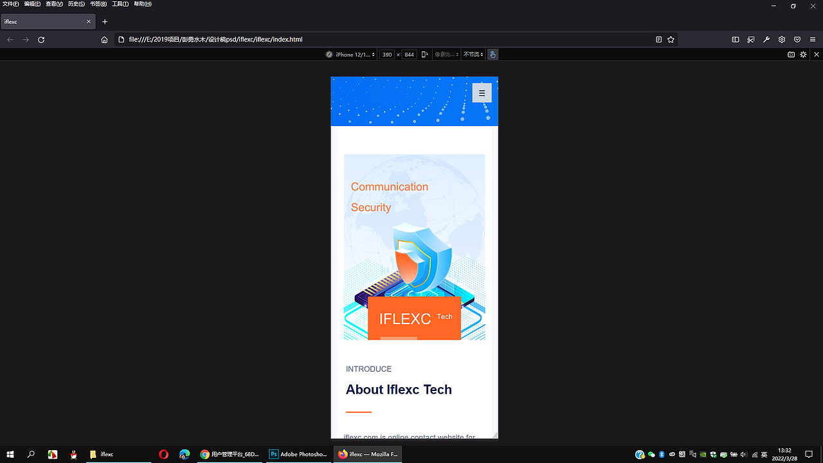Open NVIDIA tray icon

(703, 455)
